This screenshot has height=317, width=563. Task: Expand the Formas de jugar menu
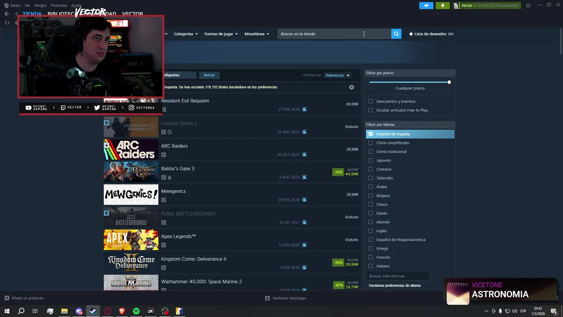click(221, 34)
